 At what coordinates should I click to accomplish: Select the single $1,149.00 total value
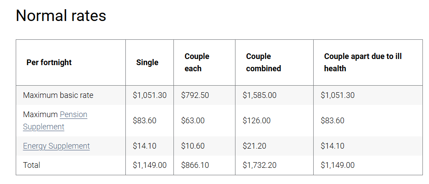coord(150,165)
